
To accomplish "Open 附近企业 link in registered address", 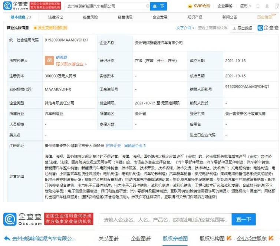I will (113, 145).
